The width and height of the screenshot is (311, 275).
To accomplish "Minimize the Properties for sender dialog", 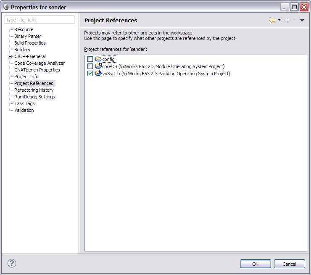I will [285, 7].
